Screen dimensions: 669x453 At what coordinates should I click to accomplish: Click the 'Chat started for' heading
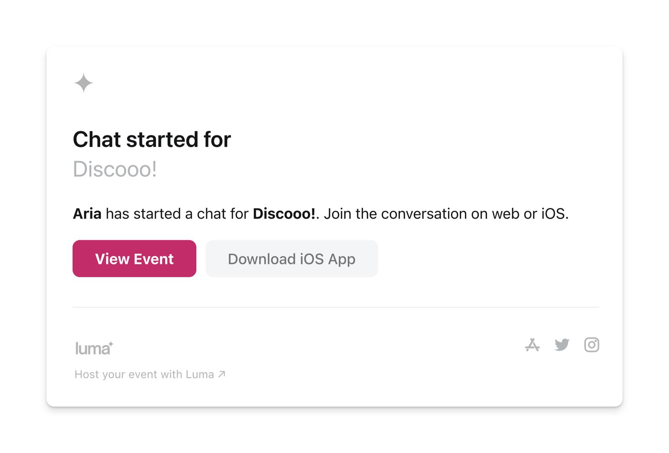(152, 139)
